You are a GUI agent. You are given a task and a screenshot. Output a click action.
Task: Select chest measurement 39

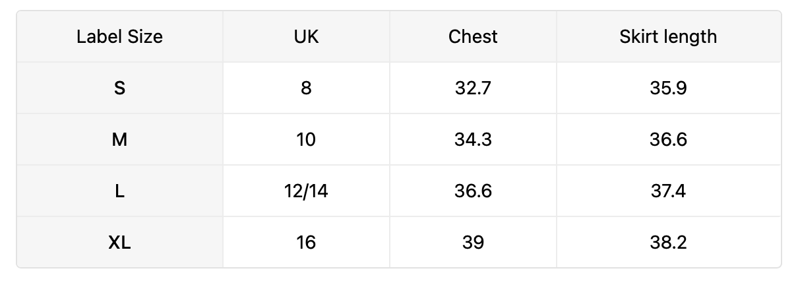click(473, 242)
